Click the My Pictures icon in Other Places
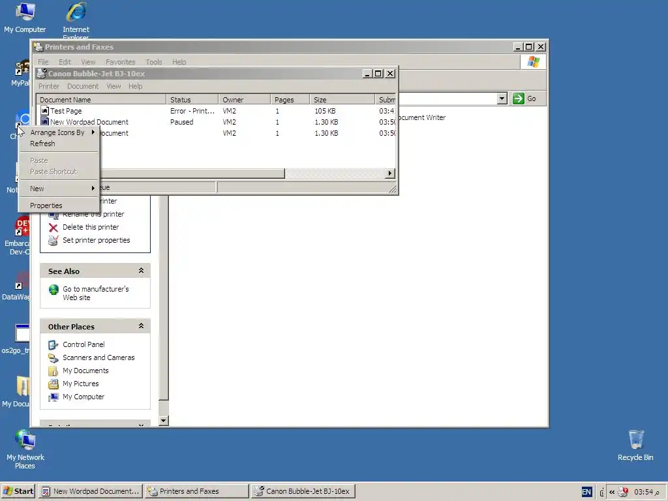The width and height of the screenshot is (668, 501). click(x=53, y=384)
